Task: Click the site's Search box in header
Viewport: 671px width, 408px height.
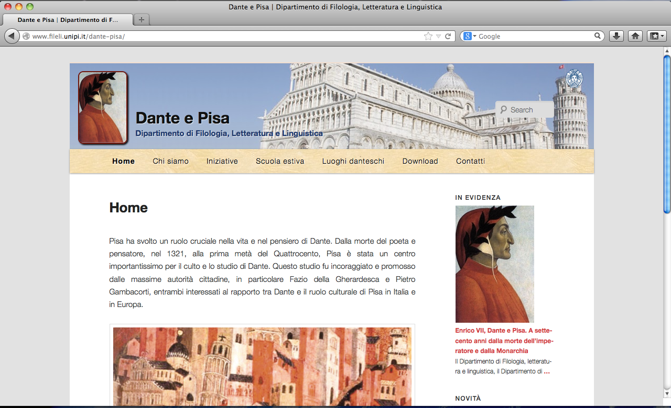Action: (x=525, y=109)
